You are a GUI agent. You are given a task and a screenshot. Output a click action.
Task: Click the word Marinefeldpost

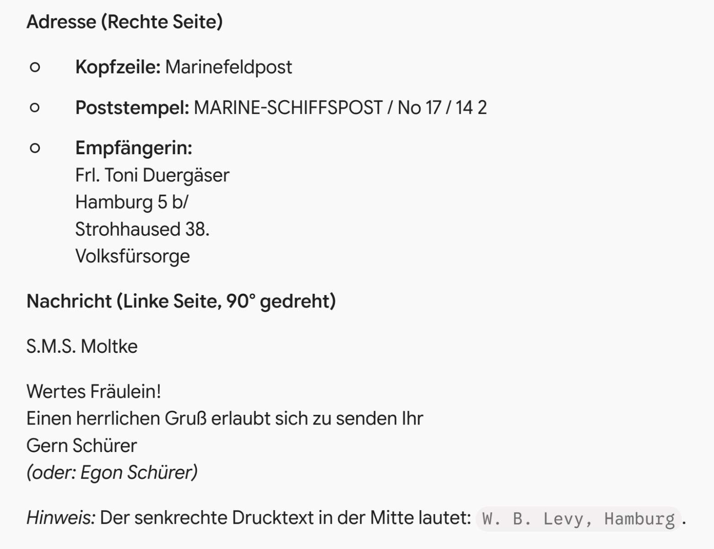click(228, 67)
